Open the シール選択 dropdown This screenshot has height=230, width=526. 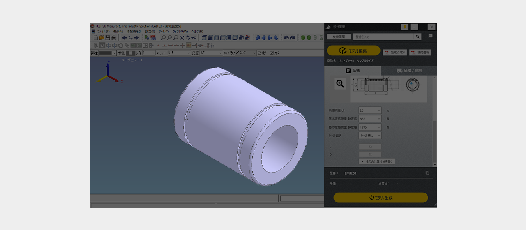coord(370,136)
